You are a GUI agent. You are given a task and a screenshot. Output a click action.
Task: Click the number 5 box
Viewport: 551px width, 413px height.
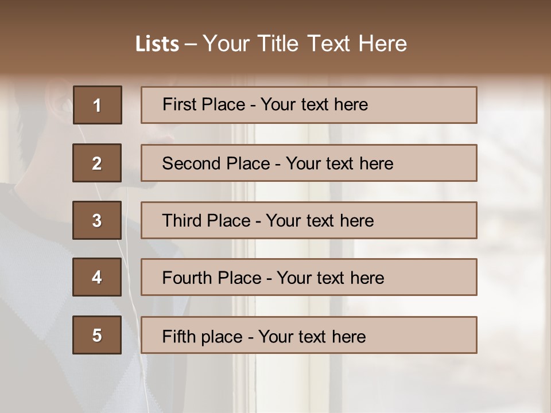pos(97,335)
